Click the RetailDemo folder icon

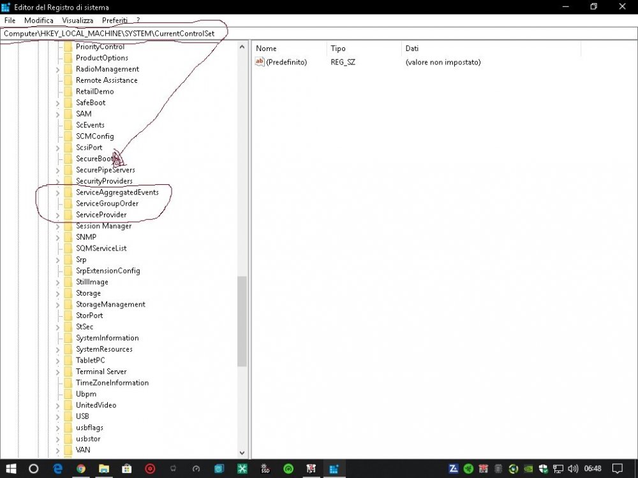coord(68,91)
